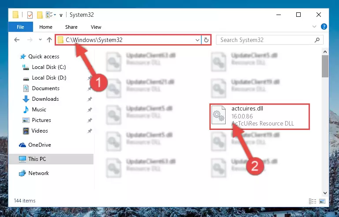Click the pin icon next to Videos
This screenshot has height=217, width=339.
pos(89,131)
